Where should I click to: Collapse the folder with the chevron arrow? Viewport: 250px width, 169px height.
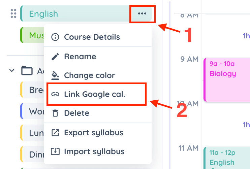point(12,70)
